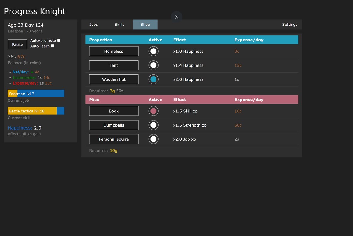Select the Shop tab

145,25
